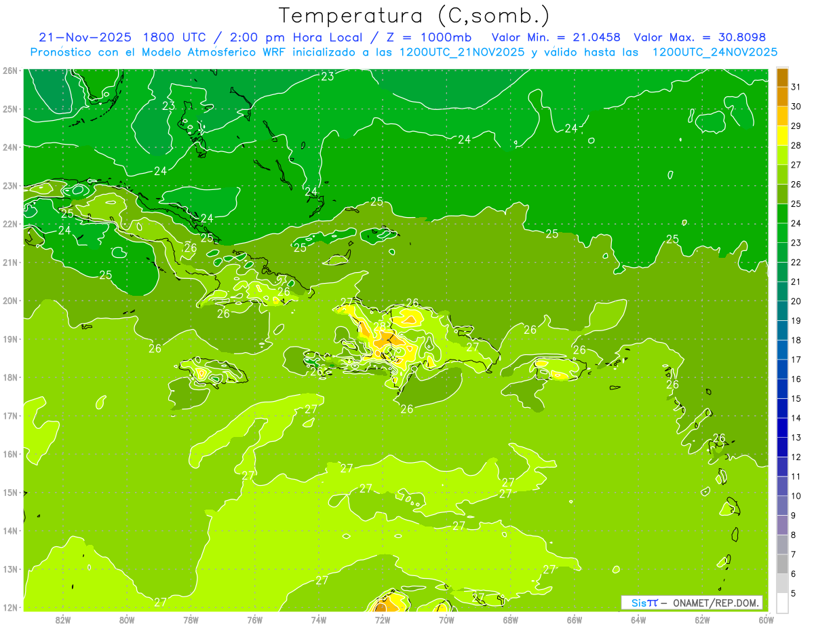Click the longitude axis label 80W
This screenshot has width=814, height=629.
(x=127, y=620)
